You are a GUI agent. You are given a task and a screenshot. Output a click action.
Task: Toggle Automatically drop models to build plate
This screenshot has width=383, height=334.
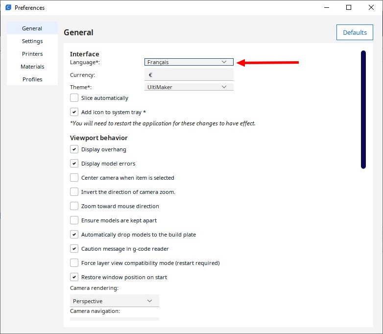point(74,235)
